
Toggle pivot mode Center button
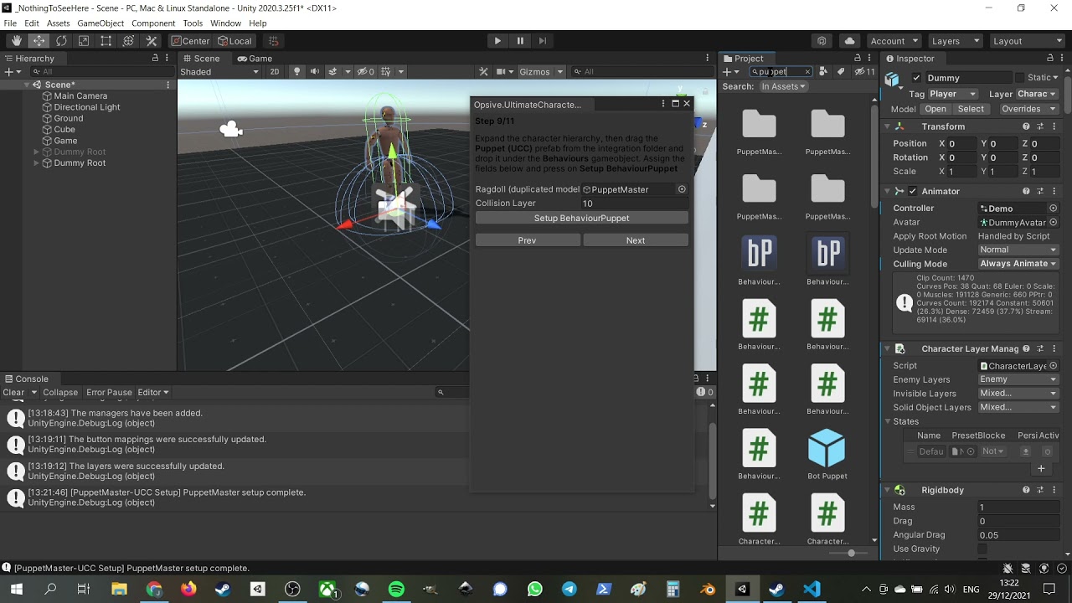[x=191, y=41]
